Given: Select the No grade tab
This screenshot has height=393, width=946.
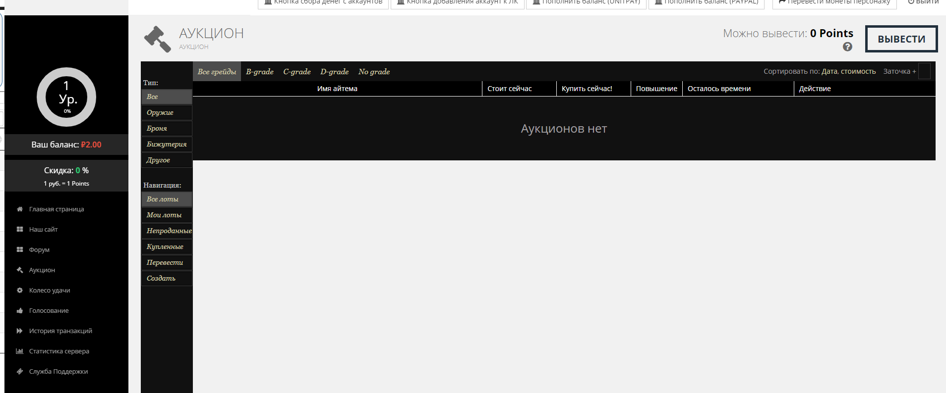Looking at the screenshot, I should pos(374,72).
